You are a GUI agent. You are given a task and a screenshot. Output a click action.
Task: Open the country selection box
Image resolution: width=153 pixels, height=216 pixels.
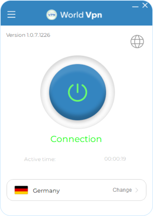76,190
